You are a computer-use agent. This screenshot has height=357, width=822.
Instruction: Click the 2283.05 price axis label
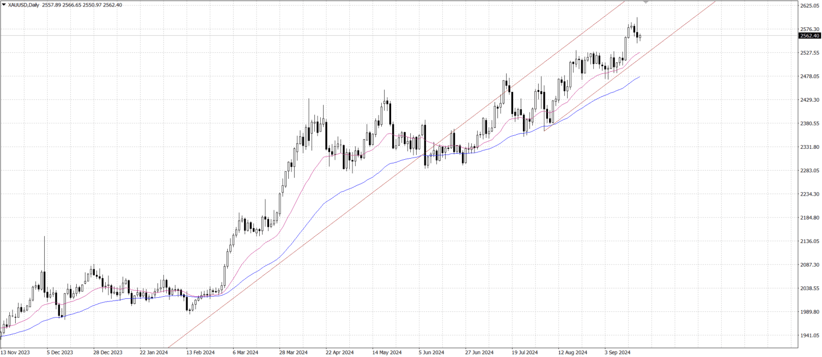(810, 171)
